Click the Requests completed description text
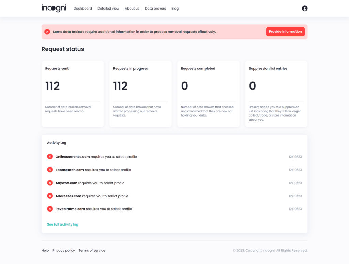 tap(207, 111)
